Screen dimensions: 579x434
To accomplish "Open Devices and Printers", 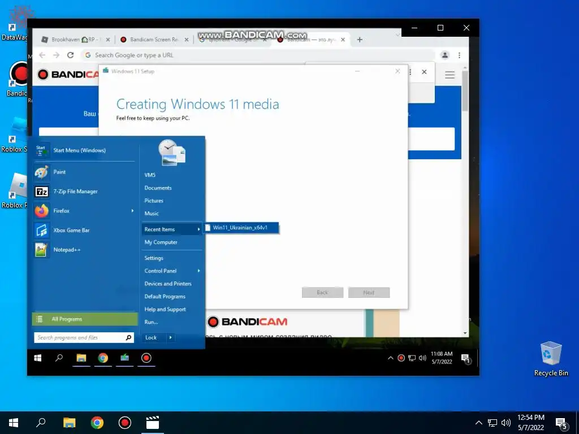I will coord(168,284).
